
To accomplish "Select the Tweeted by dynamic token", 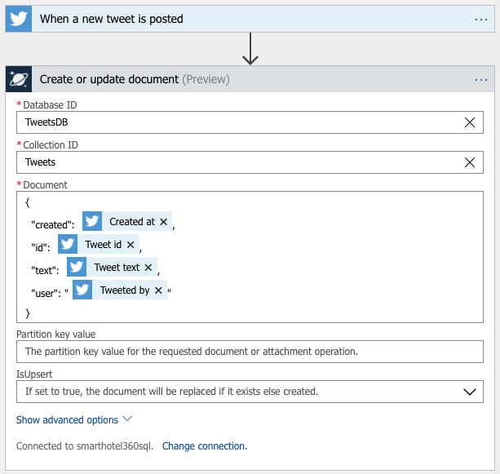I will 124,290.
